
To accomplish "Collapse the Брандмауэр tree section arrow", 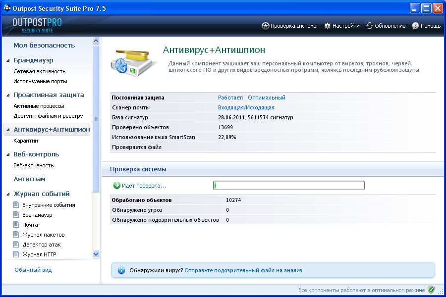I will click(x=8, y=60).
